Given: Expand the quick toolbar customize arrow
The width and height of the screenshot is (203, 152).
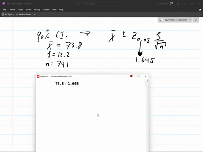Looking at the screenshot, I should 34,14.
